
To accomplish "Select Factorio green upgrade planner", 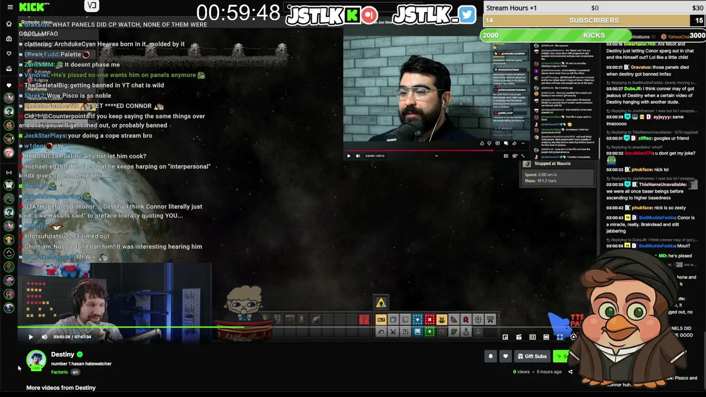I will tap(430, 331).
